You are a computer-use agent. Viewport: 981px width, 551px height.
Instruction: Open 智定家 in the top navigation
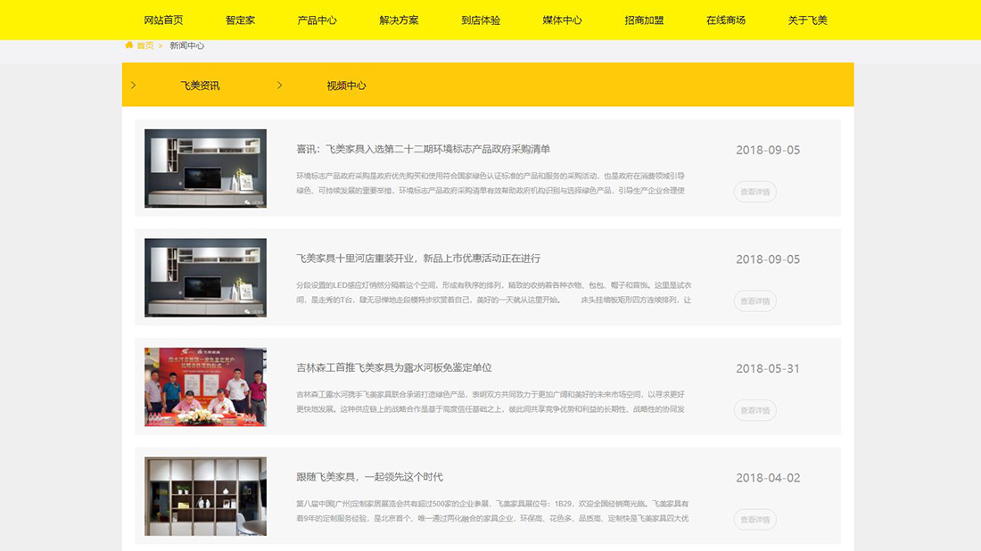click(x=240, y=20)
